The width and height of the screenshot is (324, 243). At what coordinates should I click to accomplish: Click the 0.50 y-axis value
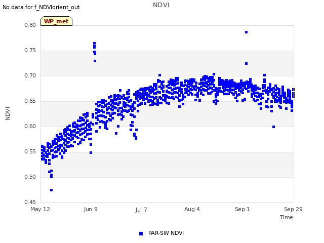click(30, 177)
